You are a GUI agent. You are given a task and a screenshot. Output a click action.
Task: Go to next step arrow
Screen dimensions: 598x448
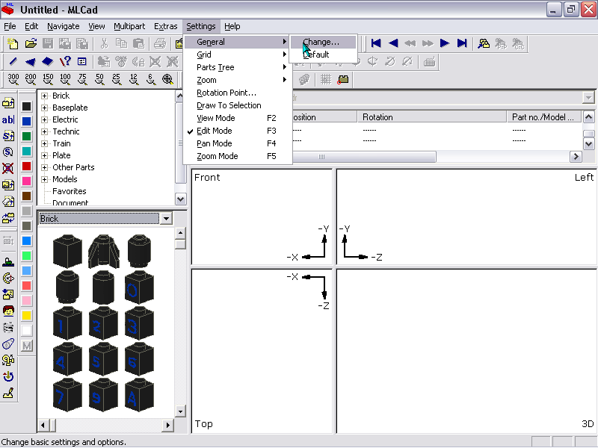pyautogui.click(x=445, y=43)
